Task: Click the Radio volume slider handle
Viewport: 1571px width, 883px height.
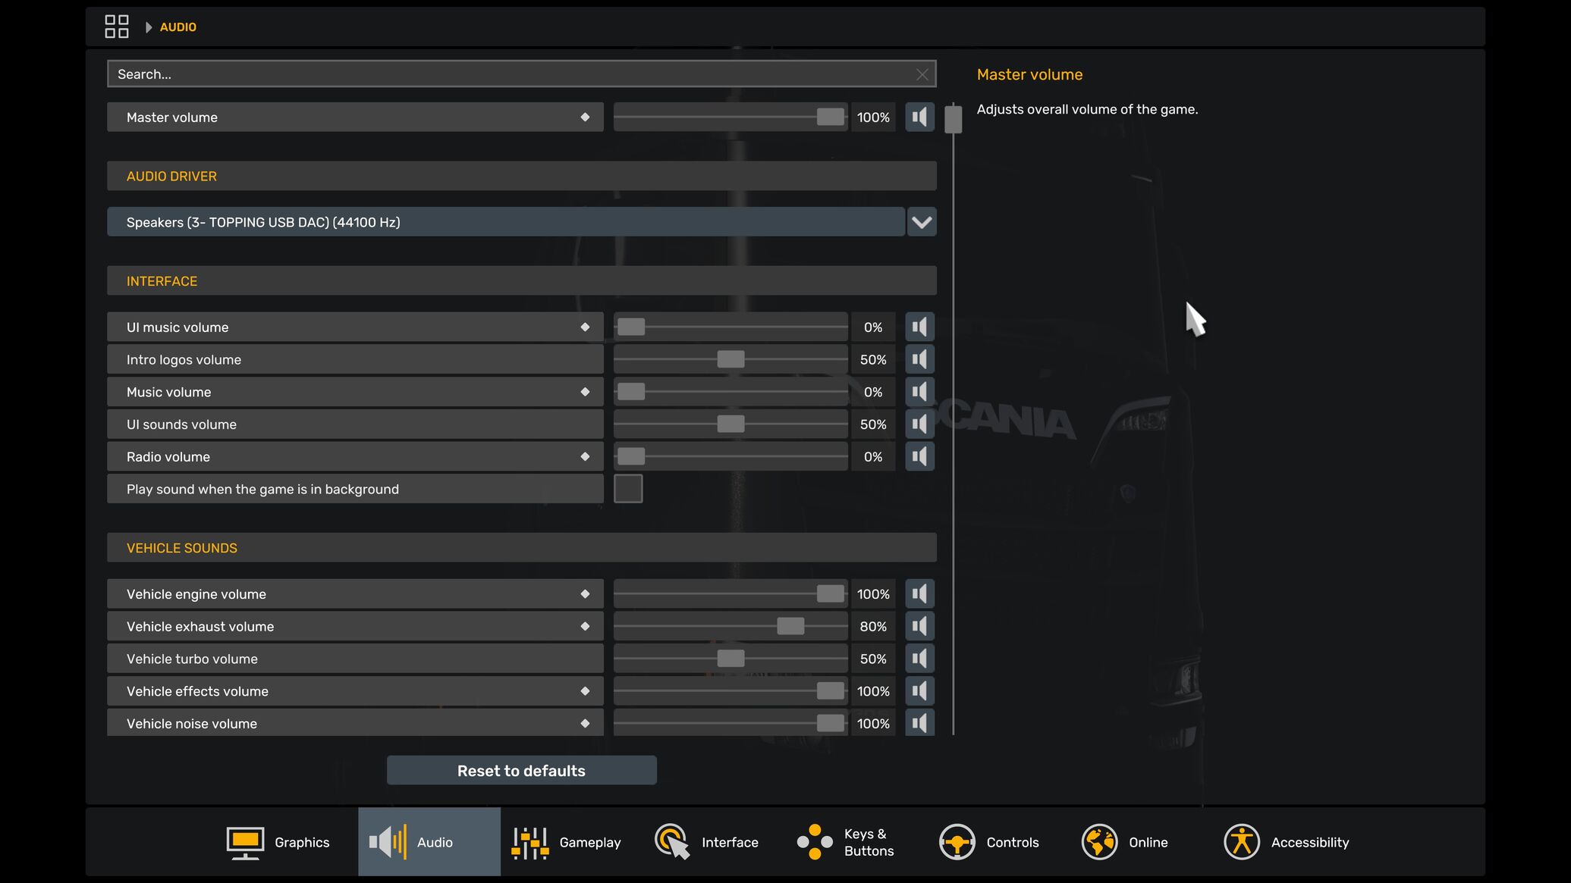Action: tap(631, 456)
